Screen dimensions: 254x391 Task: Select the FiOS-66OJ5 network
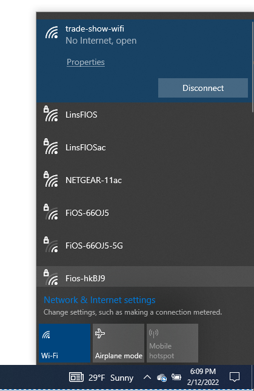tap(144, 213)
